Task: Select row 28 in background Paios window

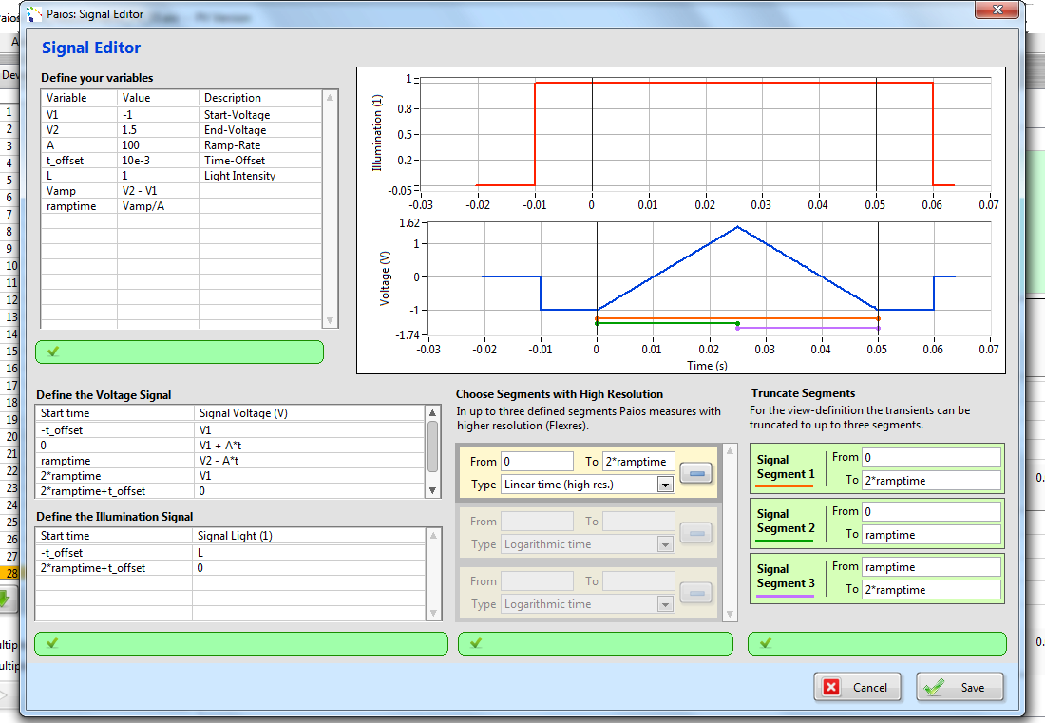Action: tap(10, 573)
